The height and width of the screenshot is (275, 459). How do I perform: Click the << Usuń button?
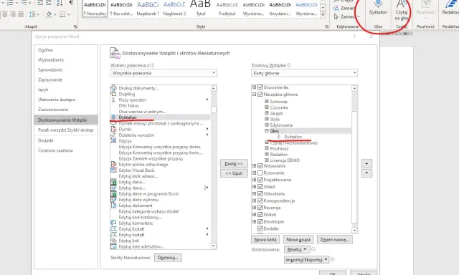(x=234, y=173)
